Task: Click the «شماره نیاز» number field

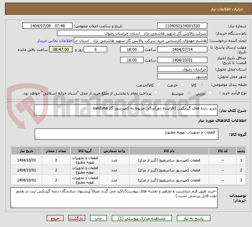Action: point(182,26)
